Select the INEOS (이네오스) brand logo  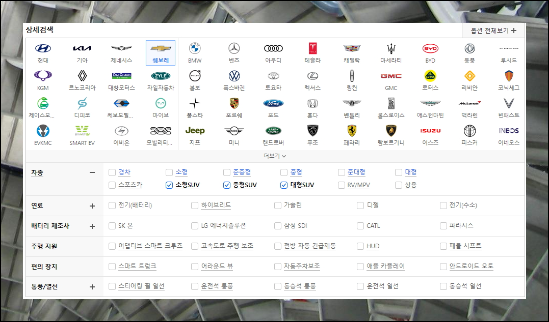pos(509,131)
